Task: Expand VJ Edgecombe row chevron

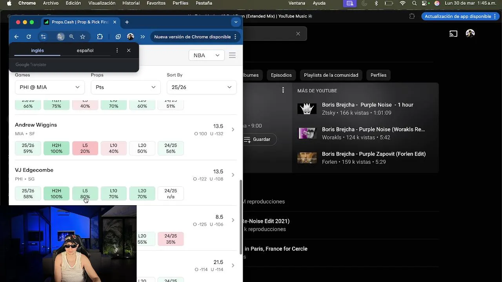Action: tap(233, 175)
